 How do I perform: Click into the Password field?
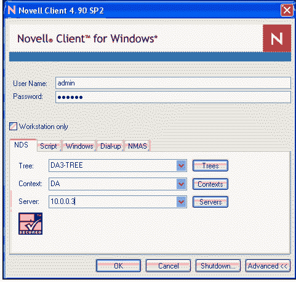click(173, 97)
